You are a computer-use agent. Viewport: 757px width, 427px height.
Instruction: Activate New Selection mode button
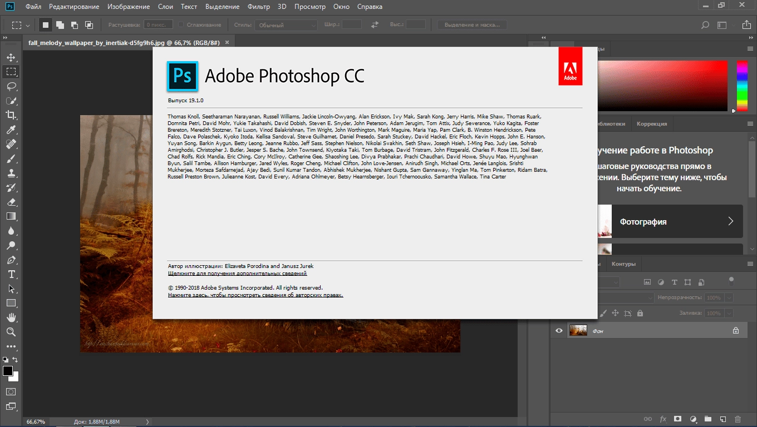tap(46, 25)
